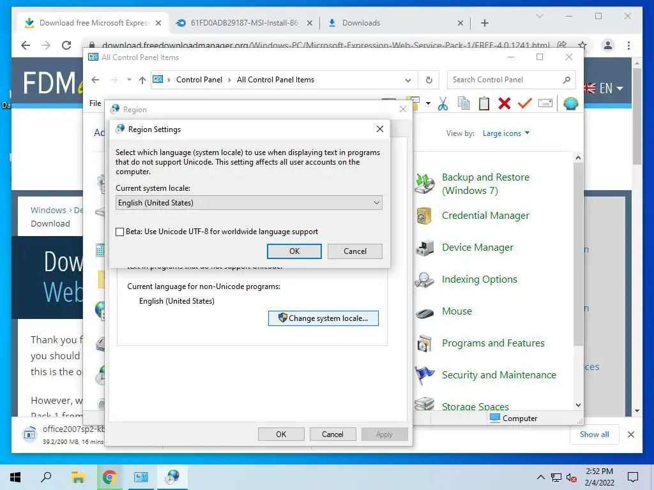The height and width of the screenshot is (490, 654).
Task: Click Windows breadcrumb link on FDM page
Action: pos(48,210)
